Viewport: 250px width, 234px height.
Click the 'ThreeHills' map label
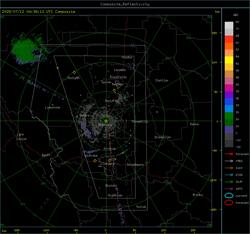pyautogui.click(x=140, y=122)
